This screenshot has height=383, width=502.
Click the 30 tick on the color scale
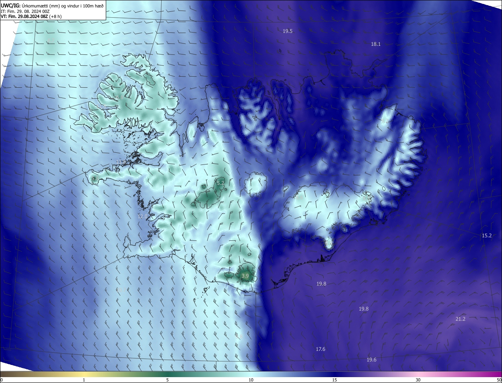coord(418,380)
